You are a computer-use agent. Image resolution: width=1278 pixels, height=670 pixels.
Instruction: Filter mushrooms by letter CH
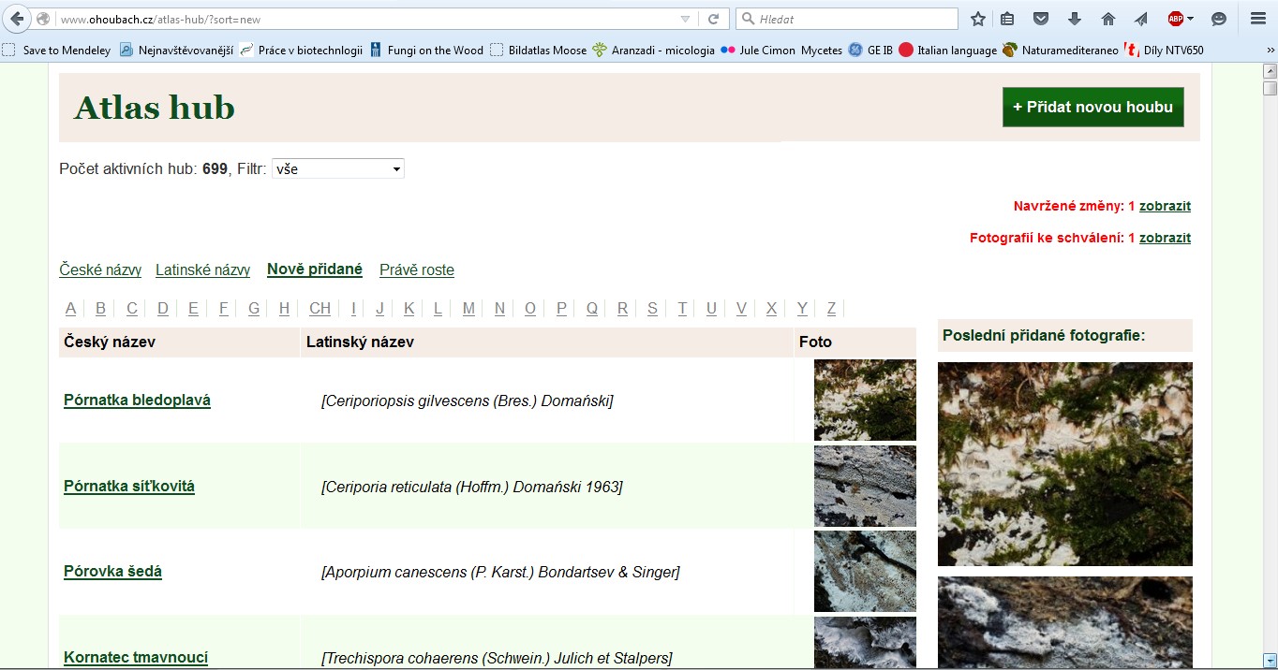(319, 309)
